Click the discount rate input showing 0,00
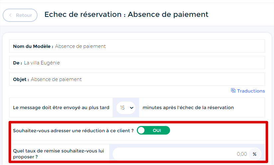This screenshot has height=165, width=274. click(187, 154)
